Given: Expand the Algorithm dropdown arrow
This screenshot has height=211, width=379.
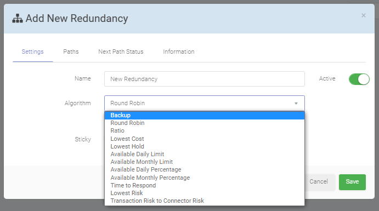Looking at the screenshot, I should tap(296, 104).
